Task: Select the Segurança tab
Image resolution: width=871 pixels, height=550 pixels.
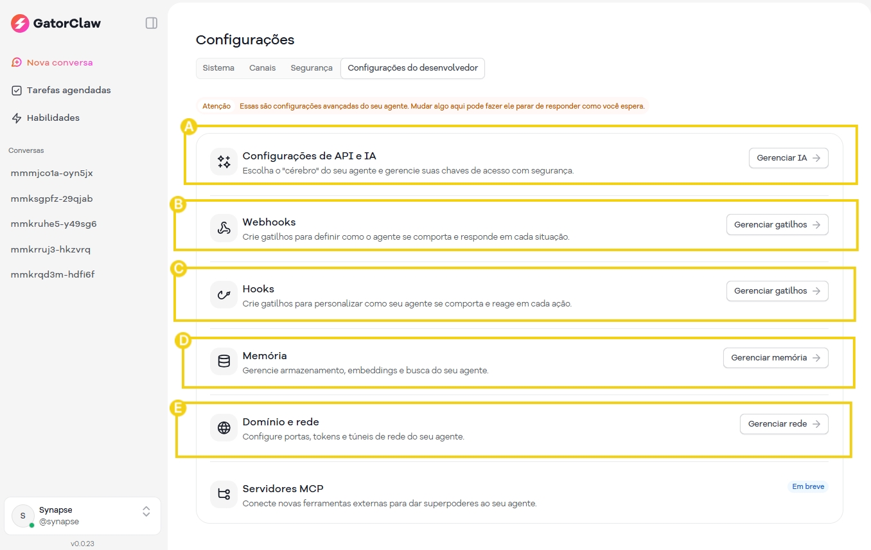Action: [x=311, y=67]
